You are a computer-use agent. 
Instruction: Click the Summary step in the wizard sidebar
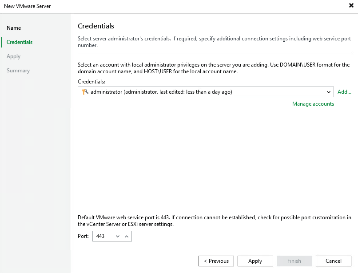[x=18, y=70]
